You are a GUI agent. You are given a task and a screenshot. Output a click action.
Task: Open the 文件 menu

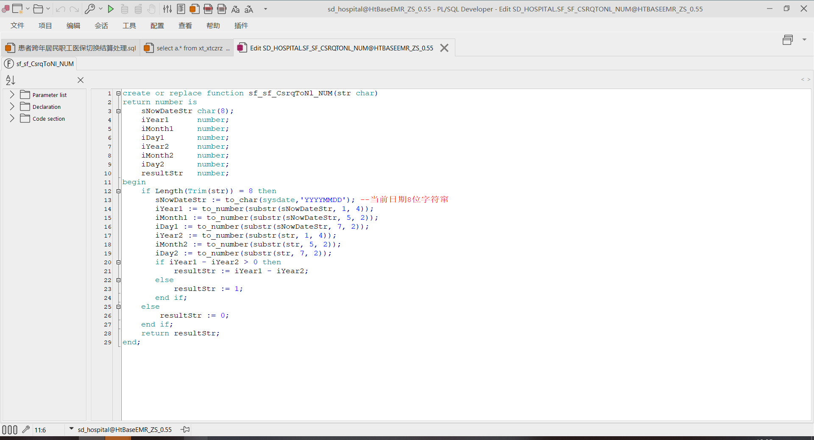tap(17, 26)
